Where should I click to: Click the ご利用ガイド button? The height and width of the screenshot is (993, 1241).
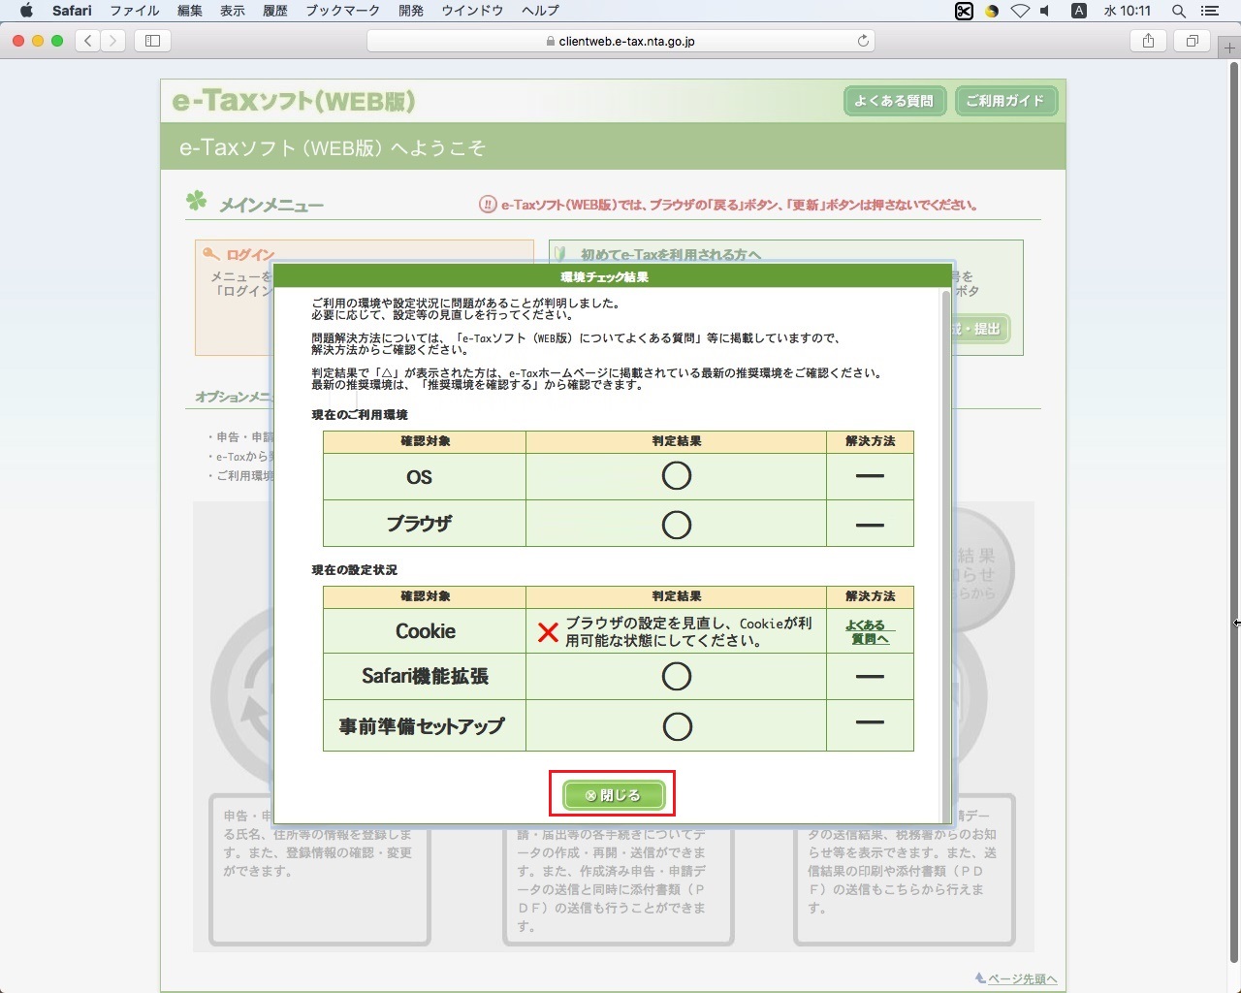pos(1006,101)
